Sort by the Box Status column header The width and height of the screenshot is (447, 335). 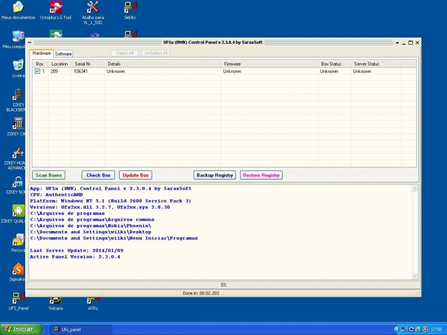pyautogui.click(x=334, y=64)
